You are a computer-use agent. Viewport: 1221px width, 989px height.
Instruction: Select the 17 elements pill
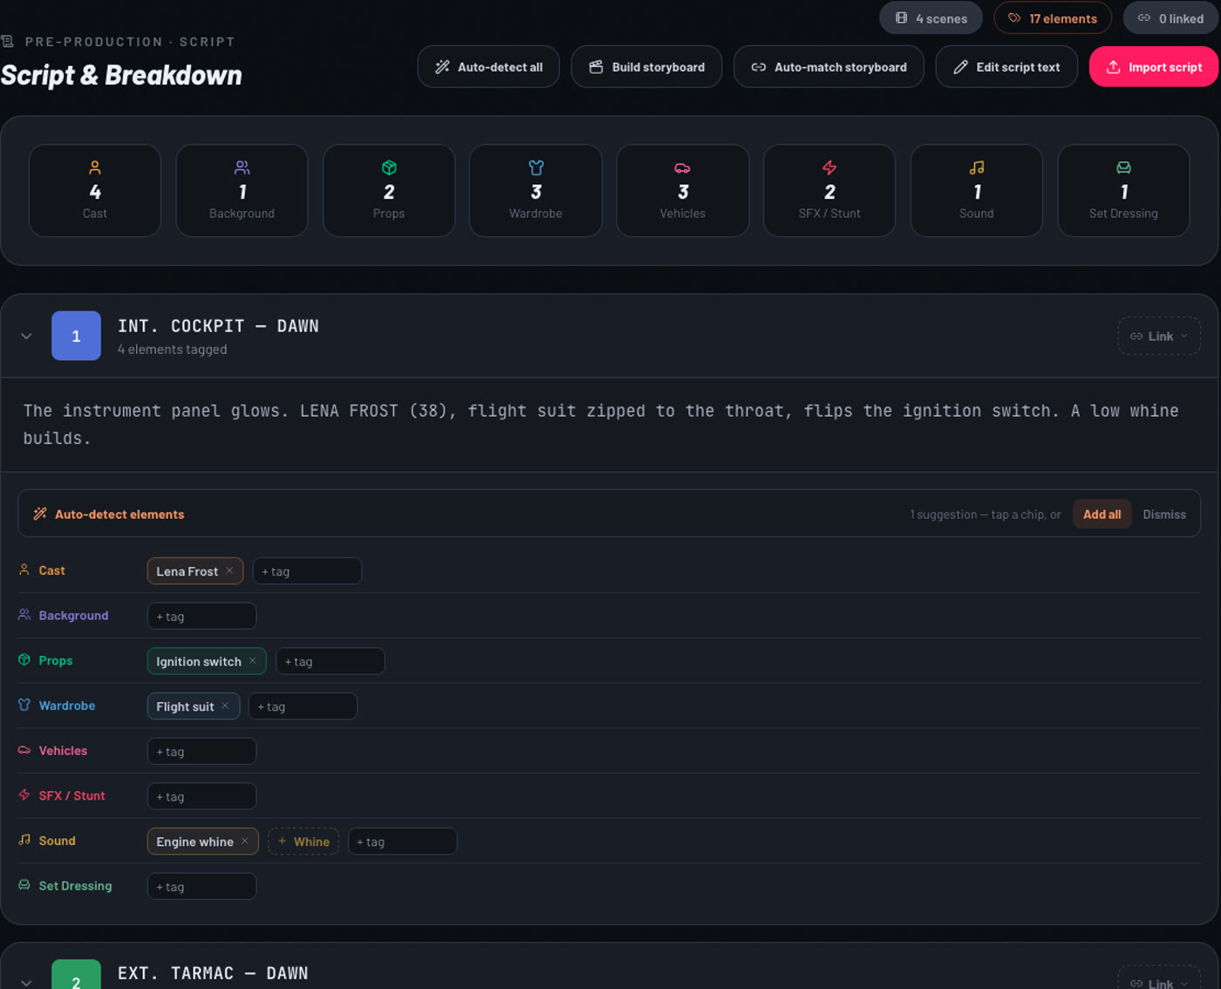point(1053,18)
